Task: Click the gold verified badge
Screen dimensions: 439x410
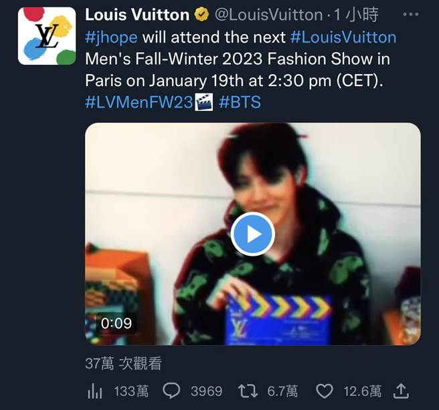Action: point(201,15)
